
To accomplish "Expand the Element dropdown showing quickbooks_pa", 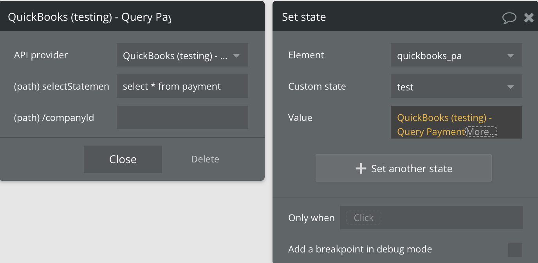I will 456,55.
